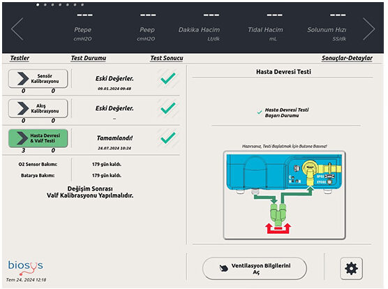Click the Hasta Devresi & Valf Testi chevron icon

click(x=22, y=138)
